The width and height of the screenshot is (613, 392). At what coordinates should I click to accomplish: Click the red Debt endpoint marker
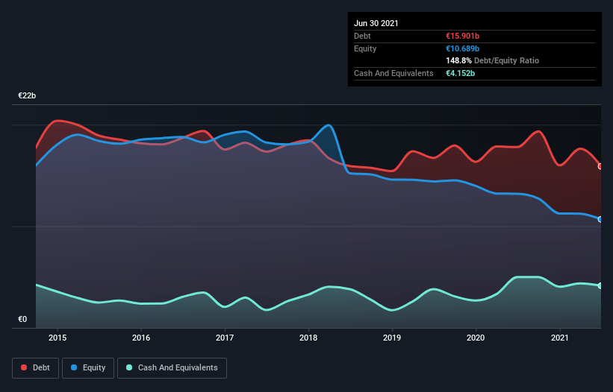[600, 166]
